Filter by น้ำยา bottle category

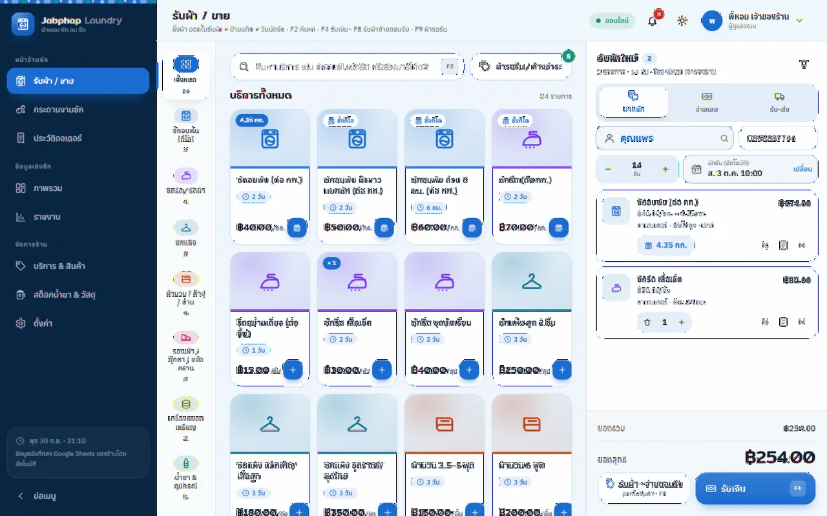pos(186,478)
